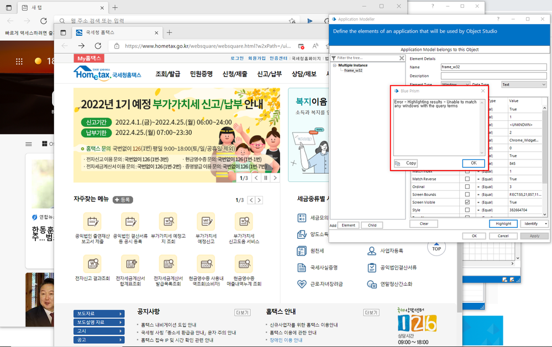This screenshot has width=552, height=347.
Task: Select the 국세사실증명 icon
Action: (x=302, y=268)
